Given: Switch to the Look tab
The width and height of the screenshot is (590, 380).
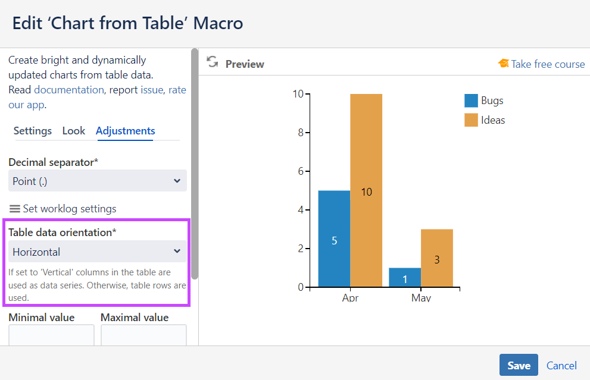Looking at the screenshot, I should (74, 131).
